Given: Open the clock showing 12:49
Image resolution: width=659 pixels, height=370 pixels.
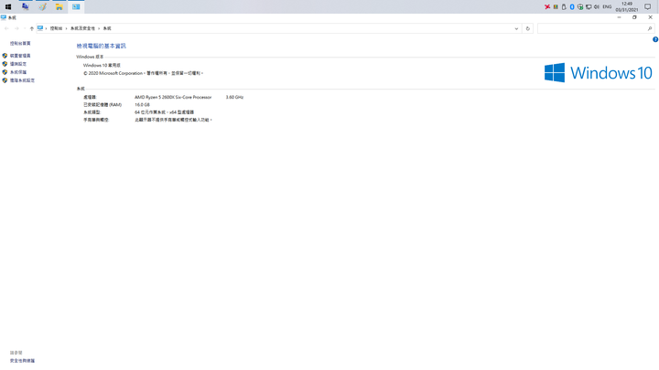Looking at the screenshot, I should coord(627,6).
